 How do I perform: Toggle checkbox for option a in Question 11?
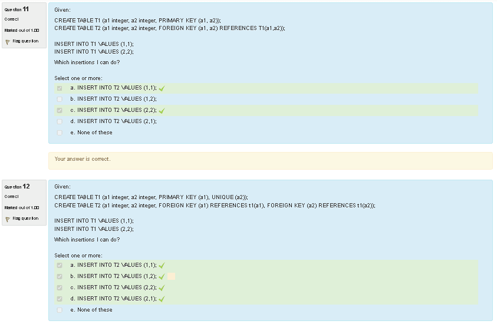[x=60, y=88]
